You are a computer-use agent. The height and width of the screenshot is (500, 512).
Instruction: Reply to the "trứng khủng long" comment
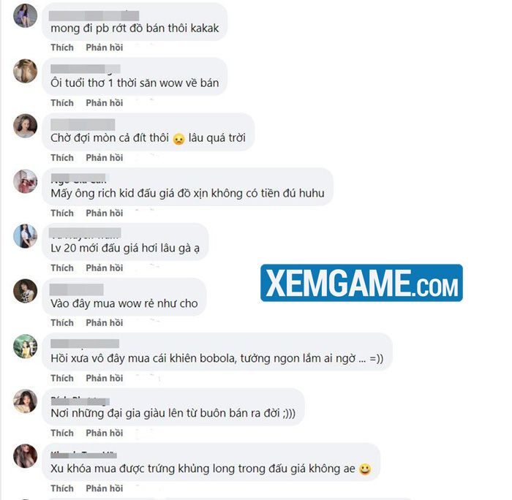(x=104, y=488)
